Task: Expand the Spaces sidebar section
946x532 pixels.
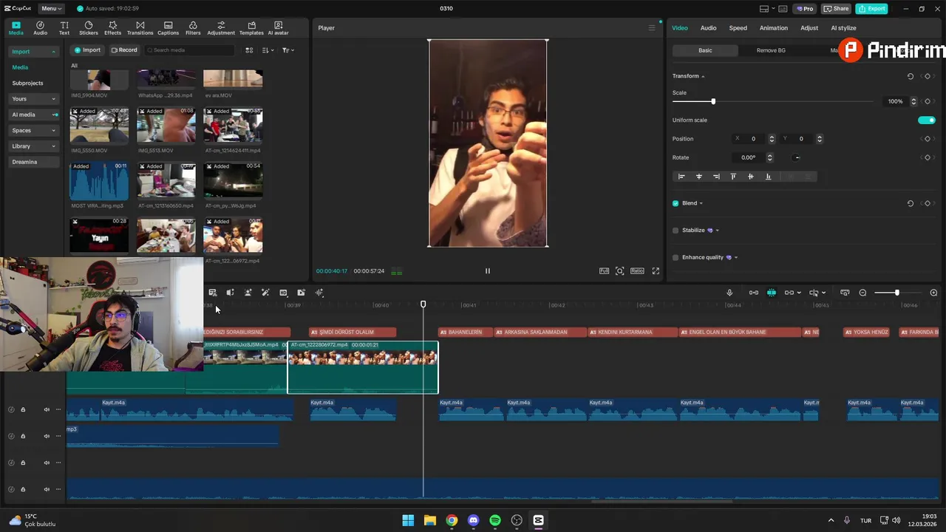Action: tap(53, 131)
